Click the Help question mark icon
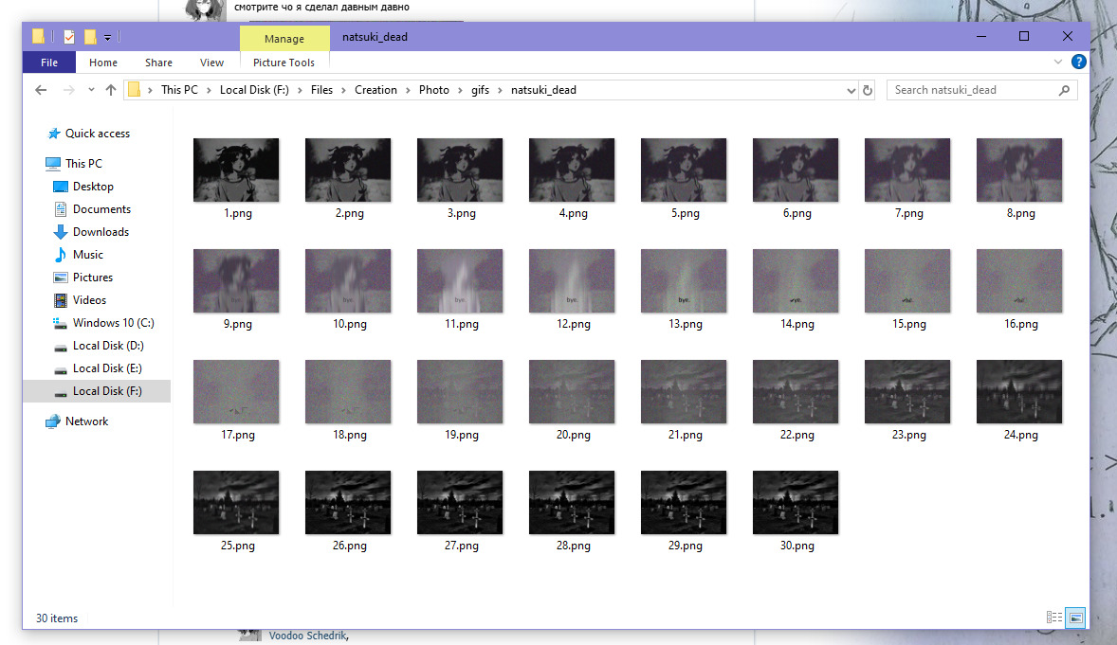Screen dimensions: 1117x645 1078,63
